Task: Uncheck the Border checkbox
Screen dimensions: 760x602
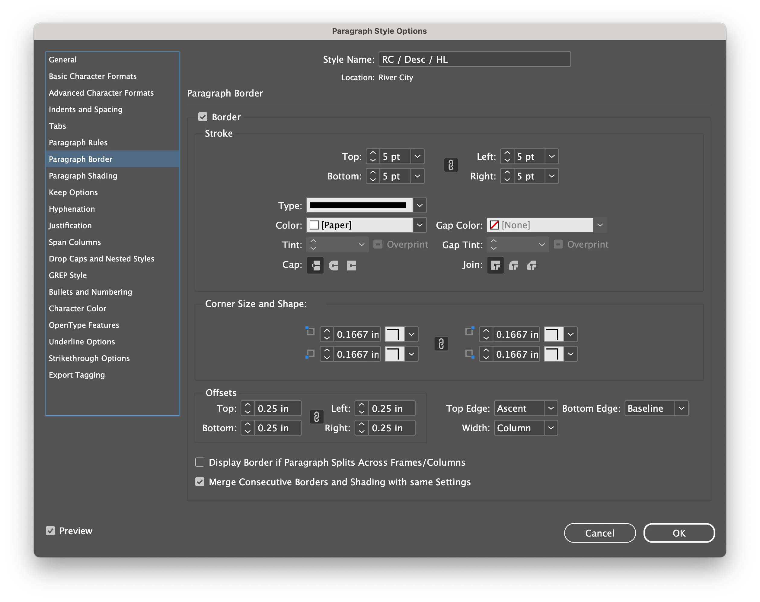Action: (203, 117)
